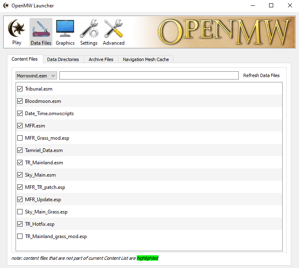Select the Tribunal.esm file name

(39, 89)
